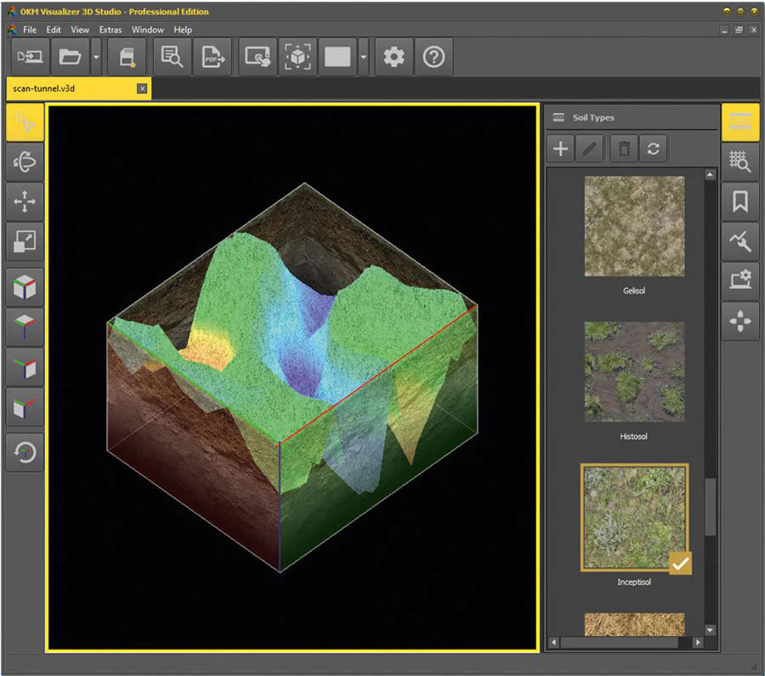Click the import from device toolbar icon
Image resolution: width=765 pixels, height=676 pixels.
pos(30,57)
